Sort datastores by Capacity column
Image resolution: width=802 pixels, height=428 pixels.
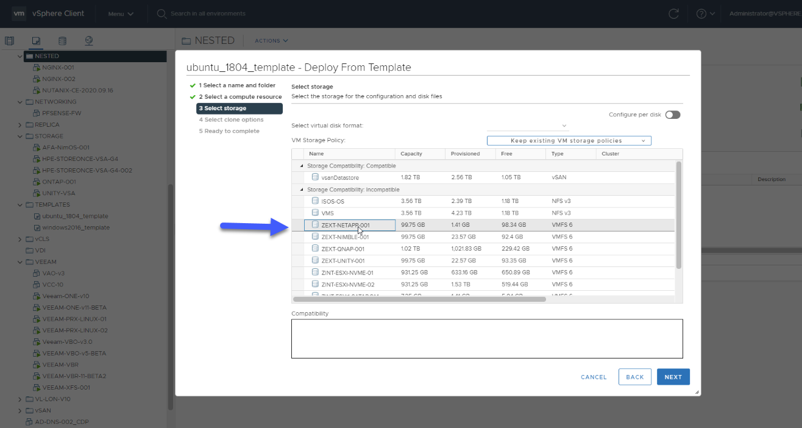[421, 154]
